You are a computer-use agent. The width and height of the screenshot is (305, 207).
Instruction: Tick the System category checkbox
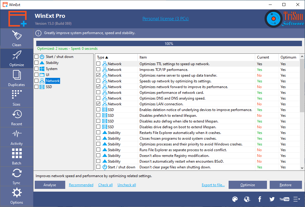36,69
